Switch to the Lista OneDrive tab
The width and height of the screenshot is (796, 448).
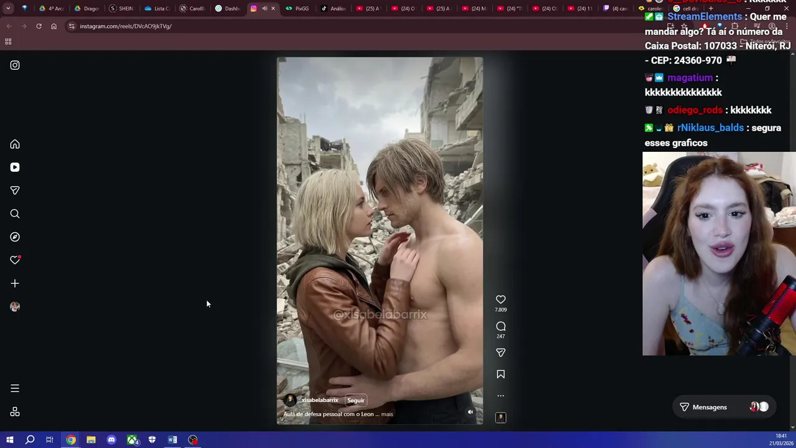[157, 9]
